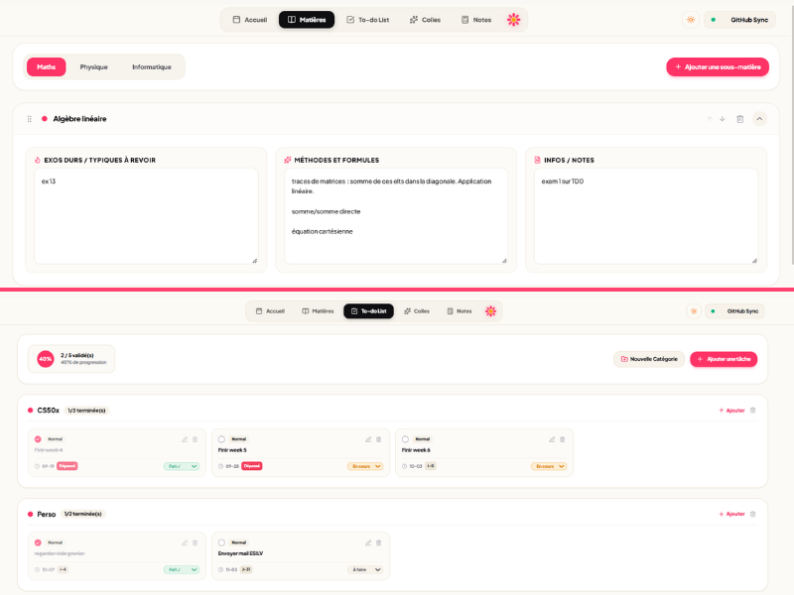The image size is (794, 595).
Task: Switch to the Physique subject tab
Action: coord(93,66)
